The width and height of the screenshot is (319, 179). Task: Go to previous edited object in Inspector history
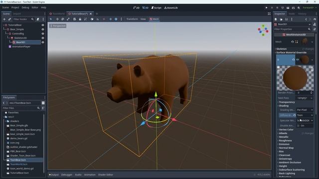pos(306,19)
